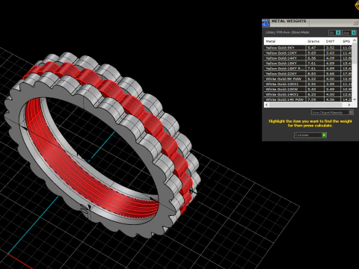Click scroll left arrow of metals table
The width and height of the screenshot is (359, 269).
pos(266,105)
